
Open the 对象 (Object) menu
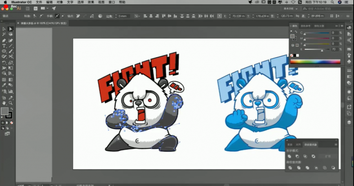pyautogui.click(x=60, y=2)
